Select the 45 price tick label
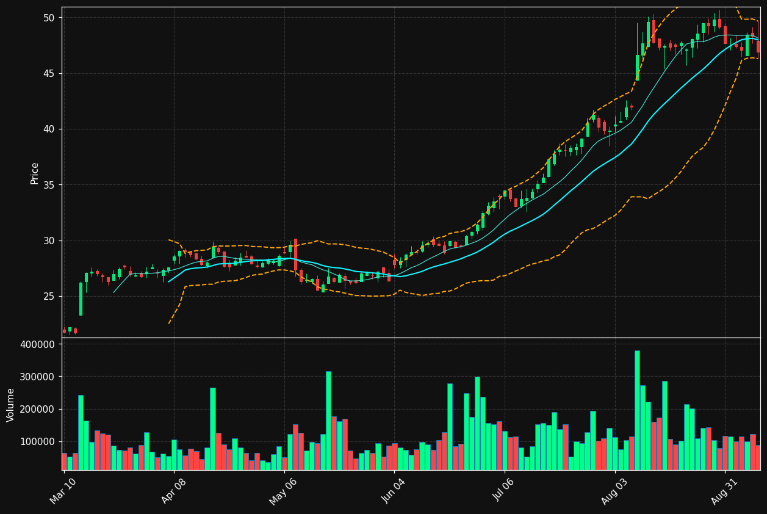The image size is (767, 514). tap(48, 73)
